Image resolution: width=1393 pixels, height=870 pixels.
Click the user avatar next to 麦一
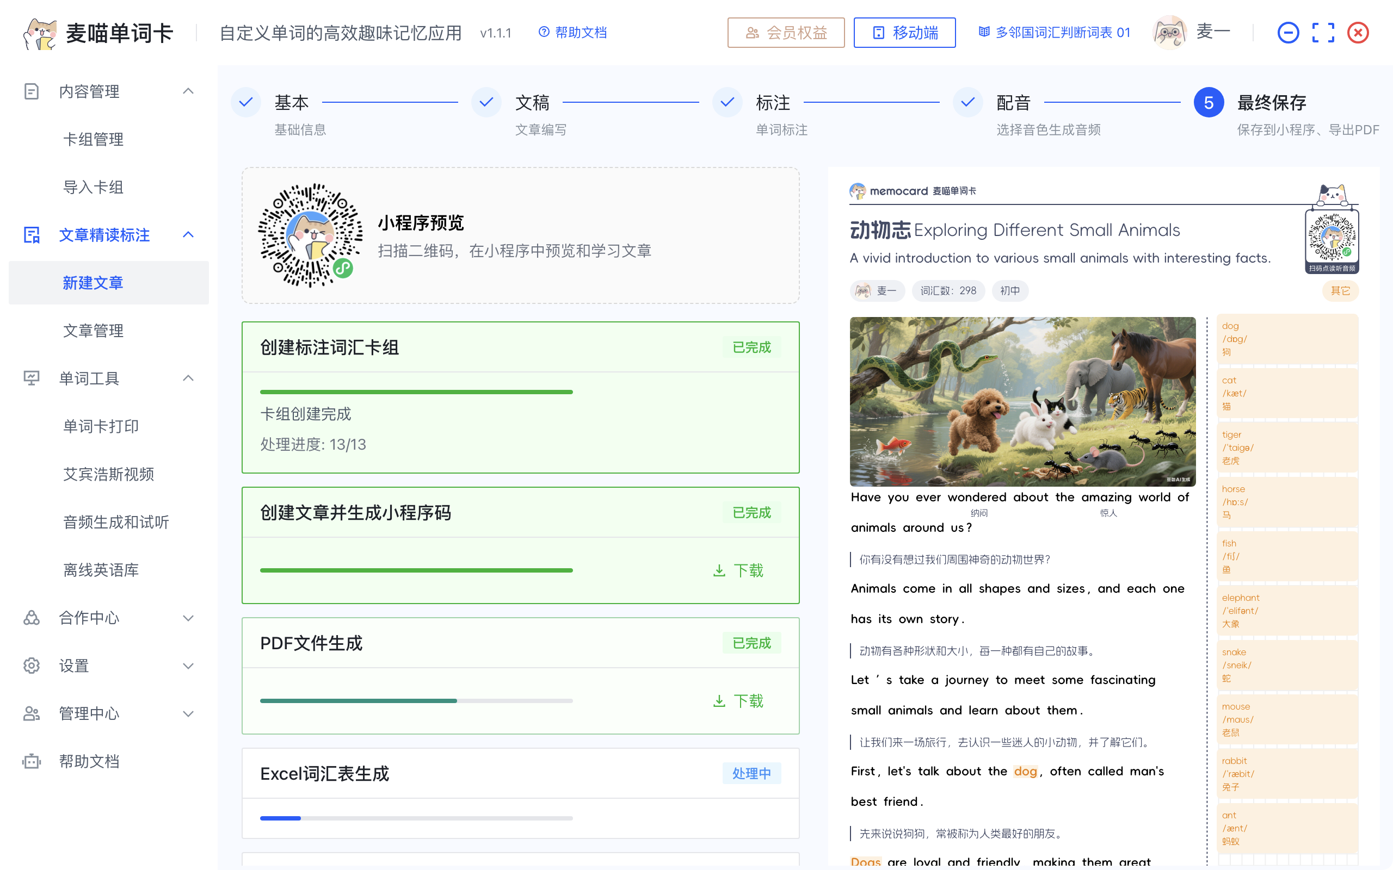[x=1170, y=33]
